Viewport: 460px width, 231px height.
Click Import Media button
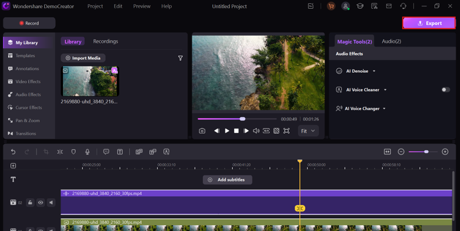[x=83, y=58]
